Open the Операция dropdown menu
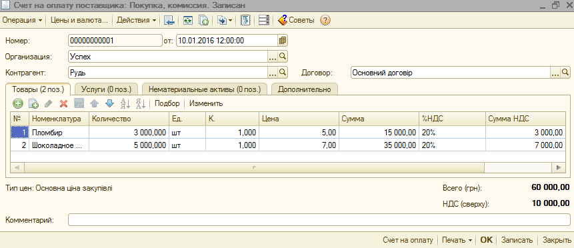This screenshot has height=248, width=574. 22,21
